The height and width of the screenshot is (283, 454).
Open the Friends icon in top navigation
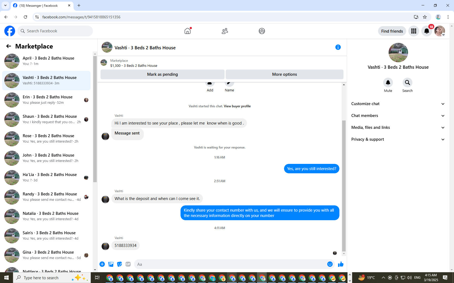click(x=225, y=31)
